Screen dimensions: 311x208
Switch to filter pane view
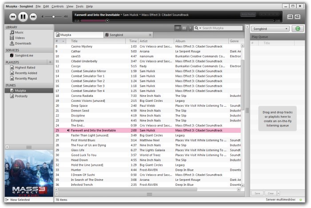[x=184, y=28]
